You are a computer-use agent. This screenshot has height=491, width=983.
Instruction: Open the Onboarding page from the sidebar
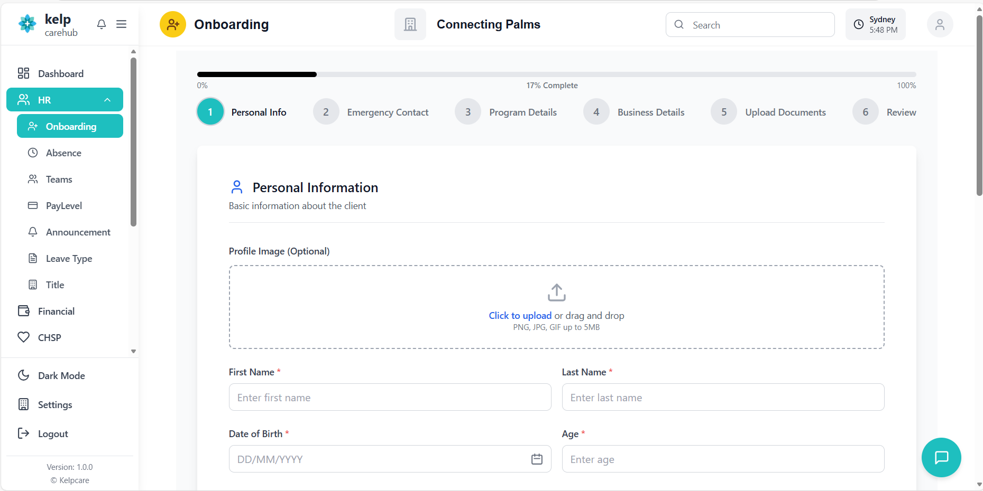tap(71, 126)
